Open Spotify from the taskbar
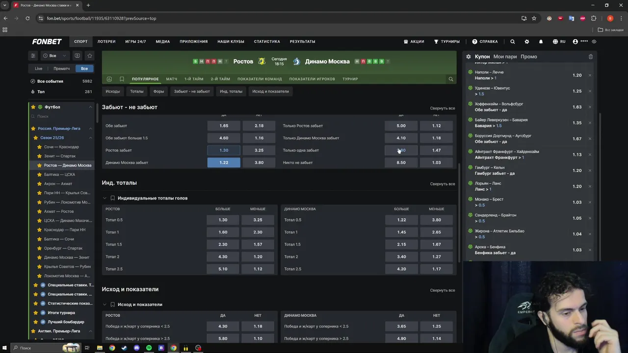 pos(149,348)
